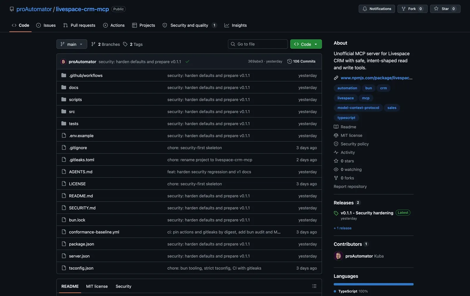
Task: Open the Issues tab
Action: point(46,25)
